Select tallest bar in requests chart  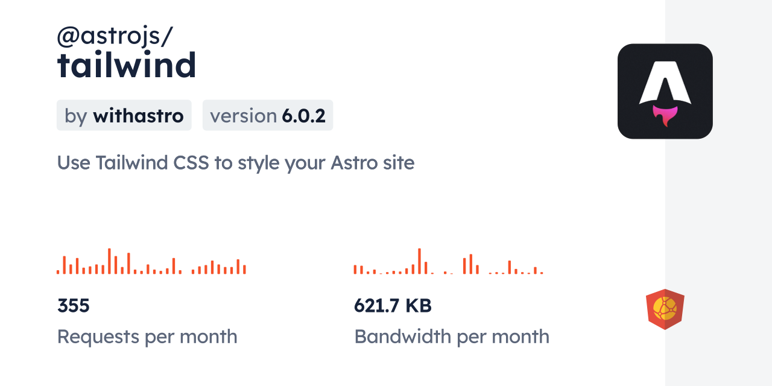coord(109,261)
